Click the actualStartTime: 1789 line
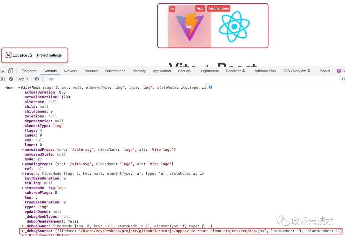This screenshot has height=236, width=345. click(47, 97)
